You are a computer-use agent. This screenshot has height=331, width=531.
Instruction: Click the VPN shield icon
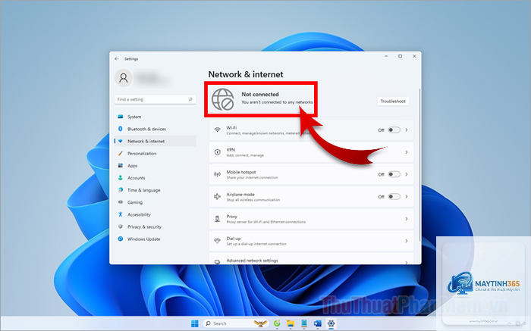[218, 152]
